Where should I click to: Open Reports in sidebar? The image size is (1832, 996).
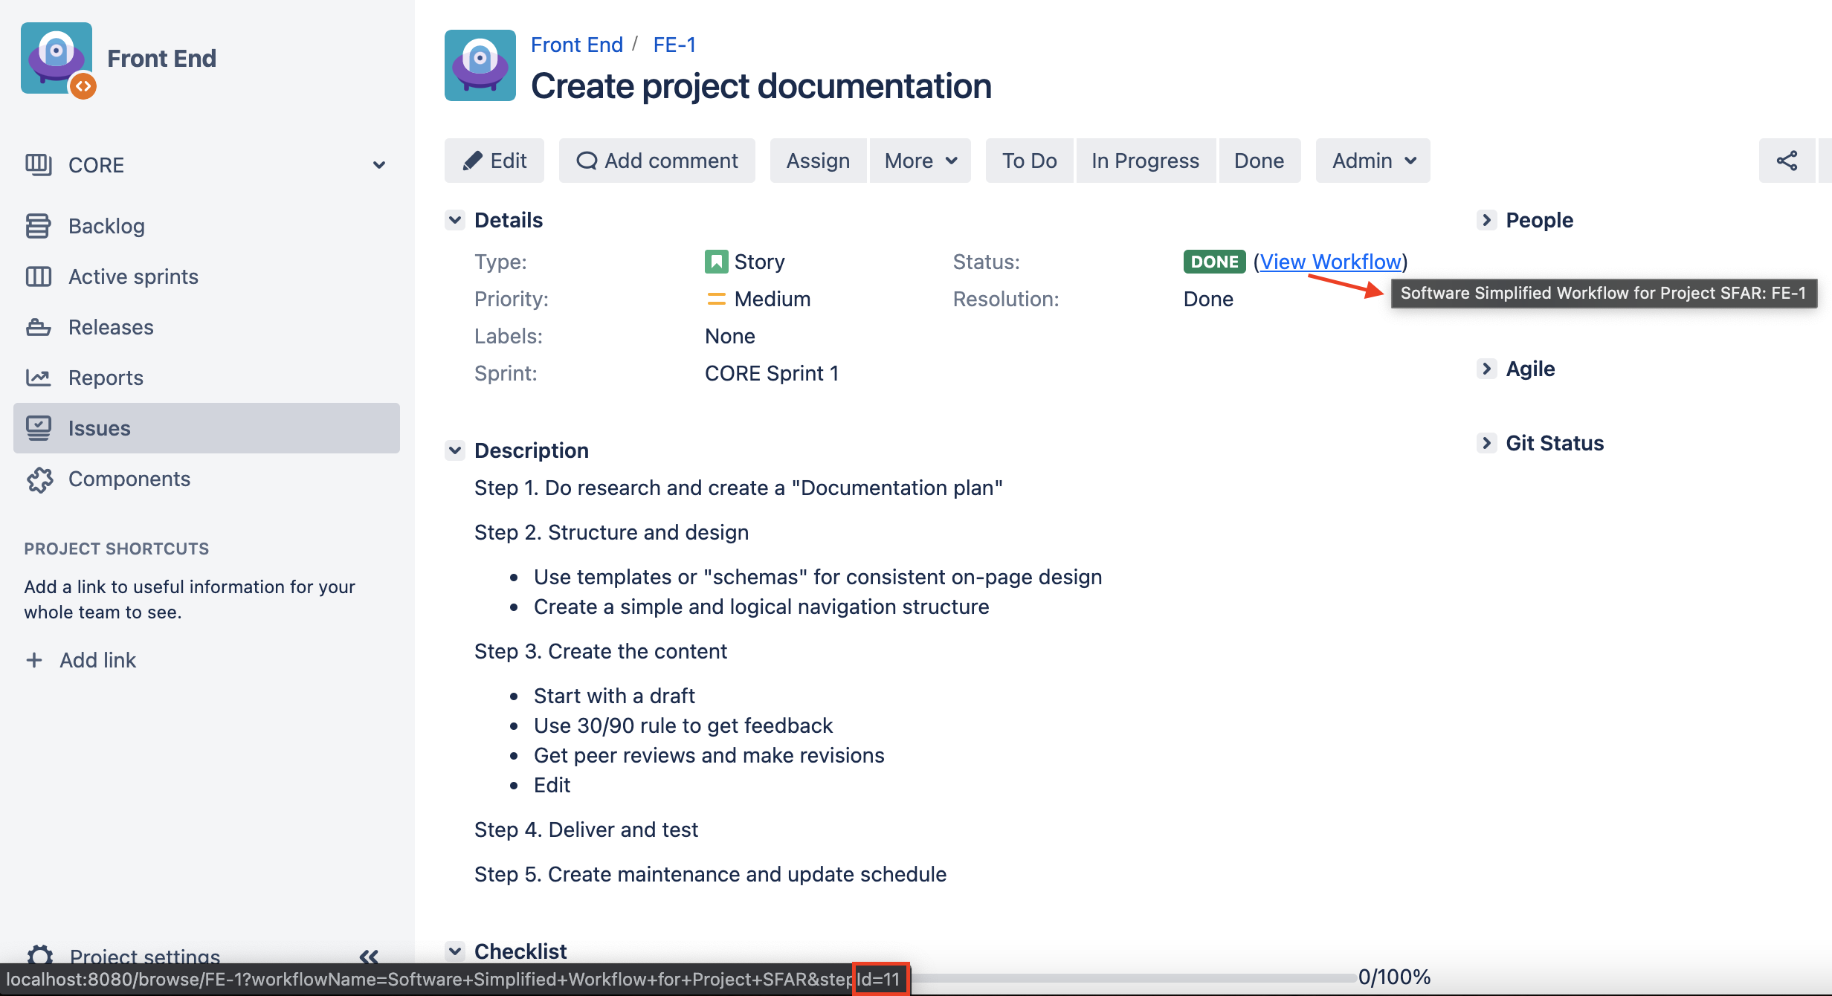tap(106, 378)
